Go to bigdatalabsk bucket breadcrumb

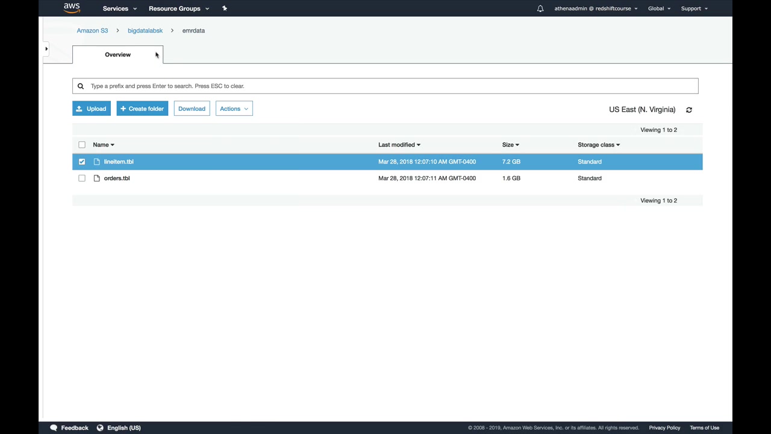pyautogui.click(x=145, y=30)
